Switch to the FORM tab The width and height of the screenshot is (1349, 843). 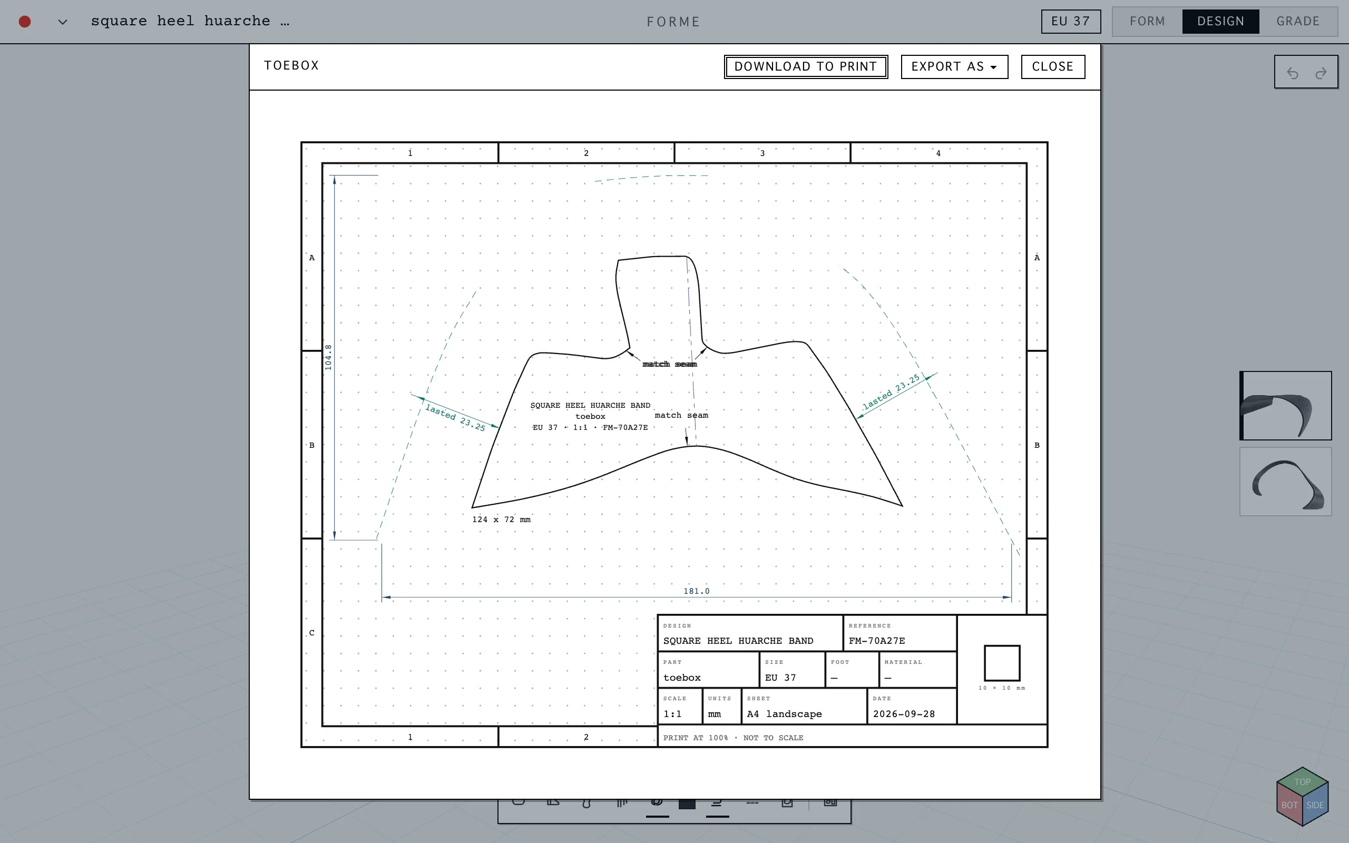(x=1147, y=21)
